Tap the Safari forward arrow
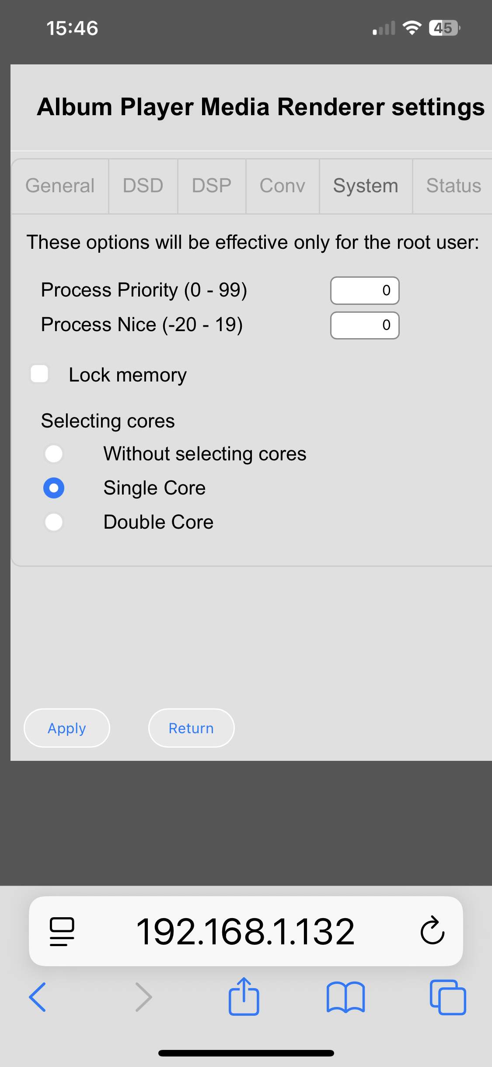The width and height of the screenshot is (492, 1067). 143,997
